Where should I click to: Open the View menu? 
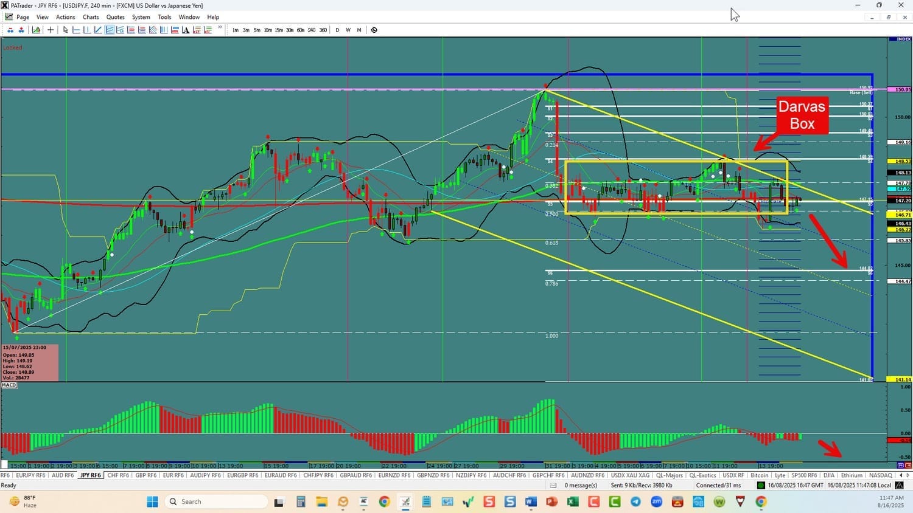point(43,17)
